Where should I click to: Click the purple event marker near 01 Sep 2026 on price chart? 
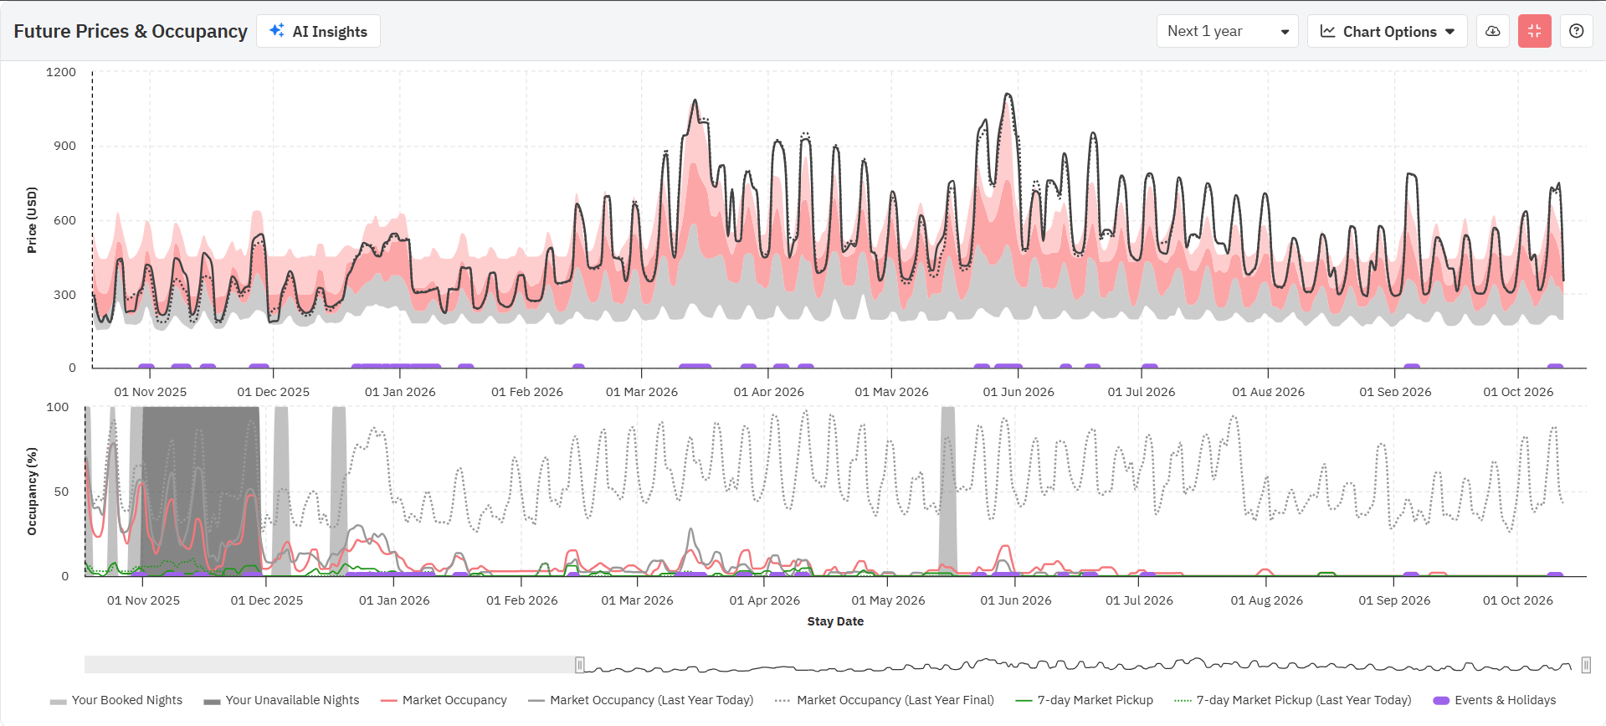tap(1412, 366)
